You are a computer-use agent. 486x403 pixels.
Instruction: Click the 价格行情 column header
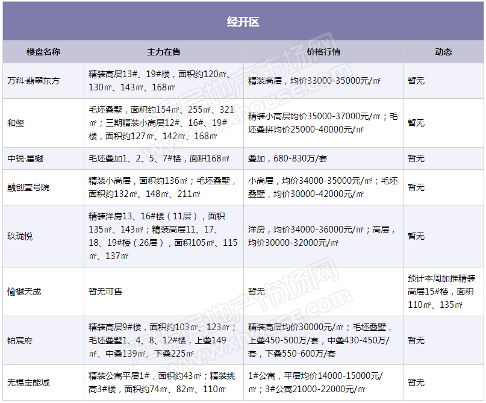[x=323, y=52]
